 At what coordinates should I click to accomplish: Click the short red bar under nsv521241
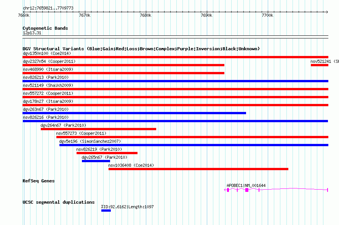pyautogui.click(x=320, y=65)
